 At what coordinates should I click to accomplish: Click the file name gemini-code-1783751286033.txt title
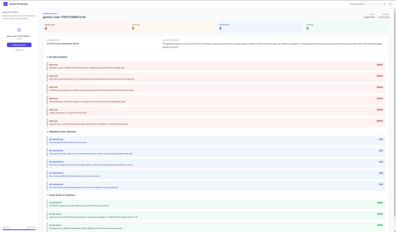64,17
